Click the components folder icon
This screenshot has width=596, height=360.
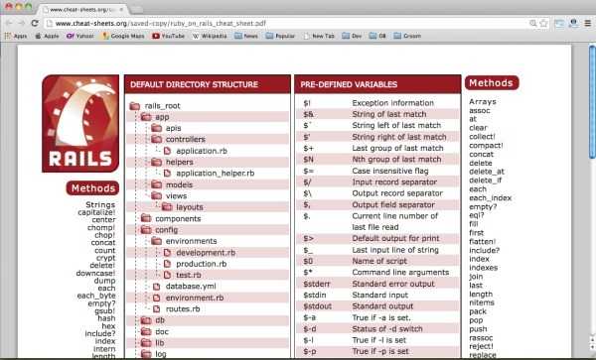146,218
